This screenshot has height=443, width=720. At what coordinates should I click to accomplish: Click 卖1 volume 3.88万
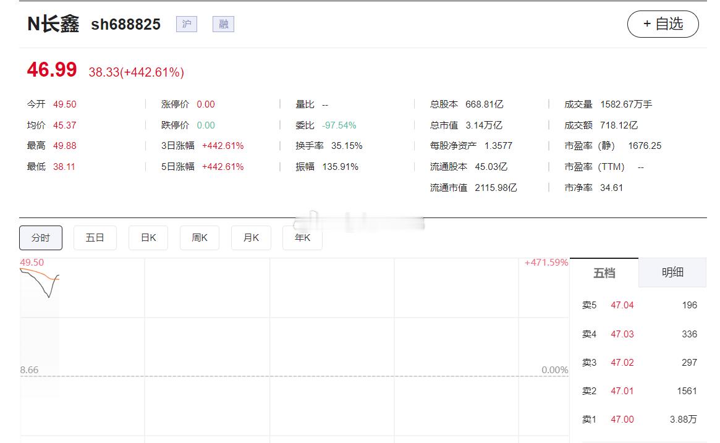click(x=684, y=419)
